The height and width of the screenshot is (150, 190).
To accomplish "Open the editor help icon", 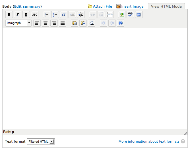I will [x=121, y=23].
